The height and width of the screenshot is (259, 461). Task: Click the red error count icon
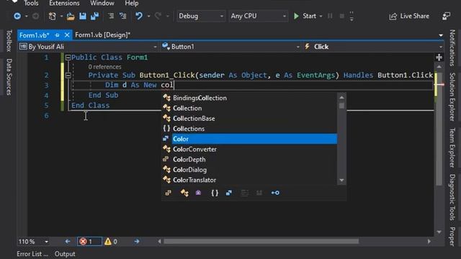(84, 242)
